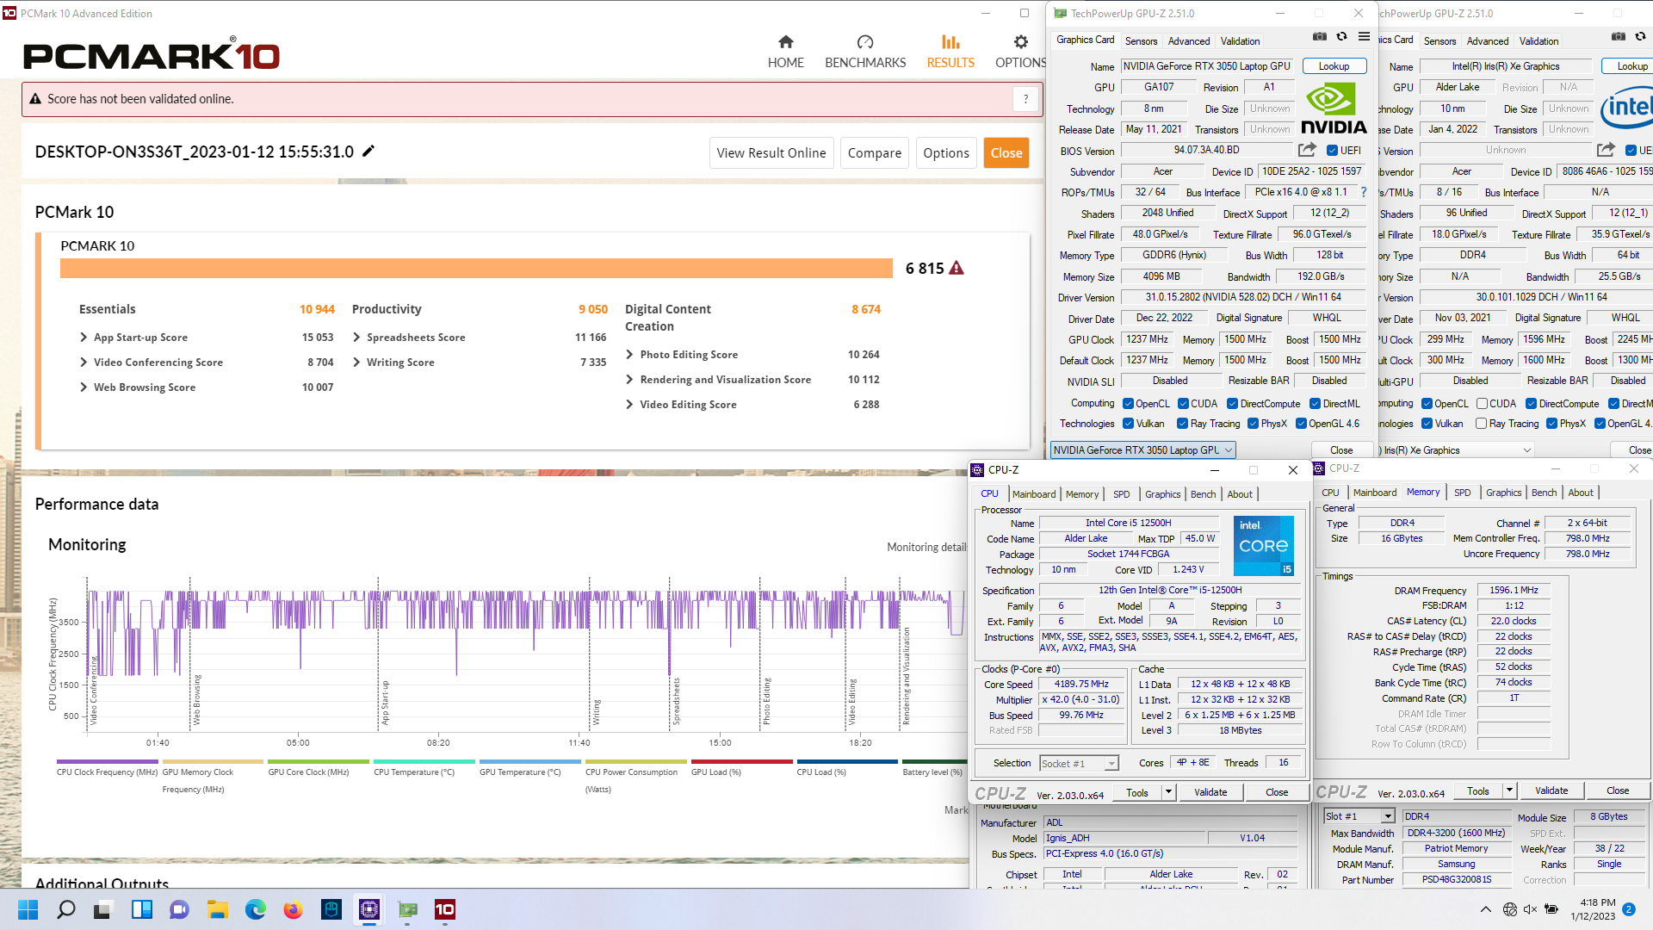The width and height of the screenshot is (1653, 930).
Task: Click taskbar clock showing 4:18 PM
Action: pyautogui.click(x=1593, y=909)
